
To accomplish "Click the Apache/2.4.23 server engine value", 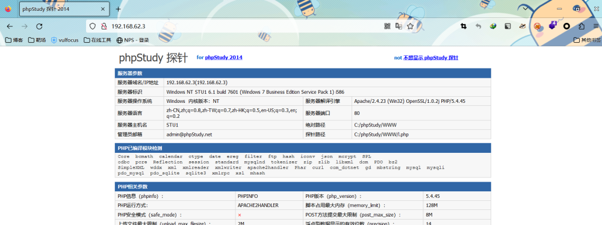I will pos(409,101).
